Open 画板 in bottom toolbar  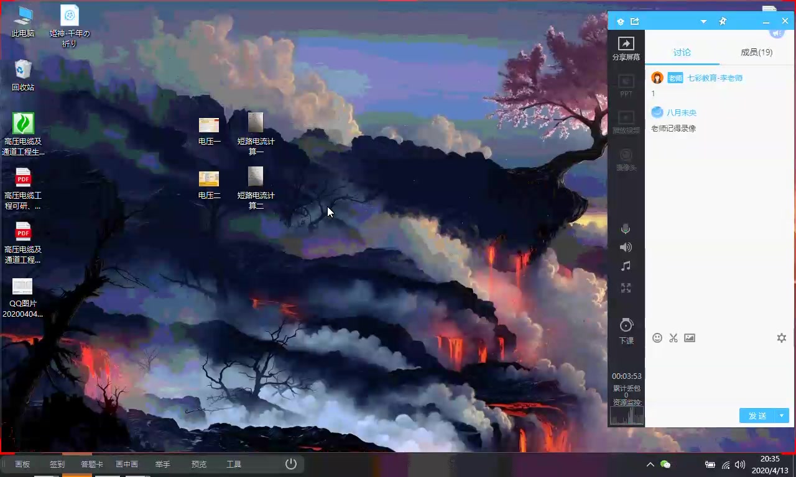(x=22, y=464)
